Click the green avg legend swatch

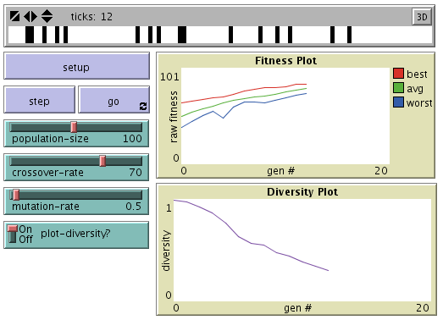point(398,88)
